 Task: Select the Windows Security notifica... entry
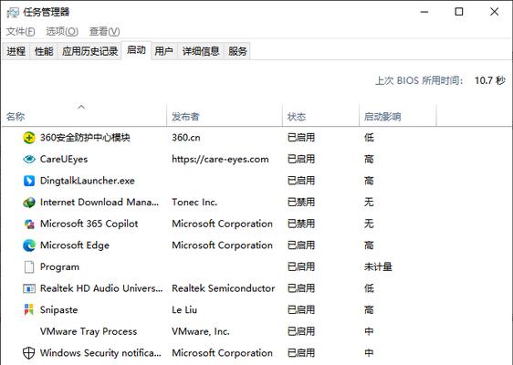point(100,353)
